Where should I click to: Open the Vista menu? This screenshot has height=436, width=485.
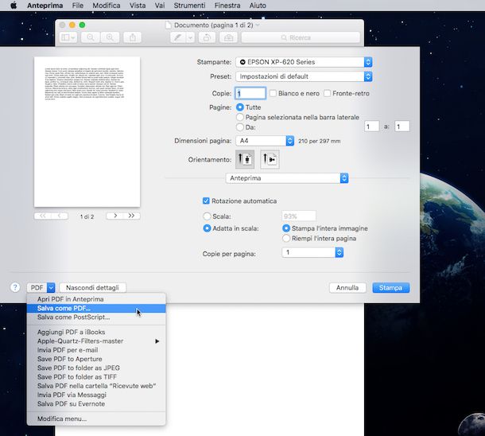pyautogui.click(x=138, y=6)
